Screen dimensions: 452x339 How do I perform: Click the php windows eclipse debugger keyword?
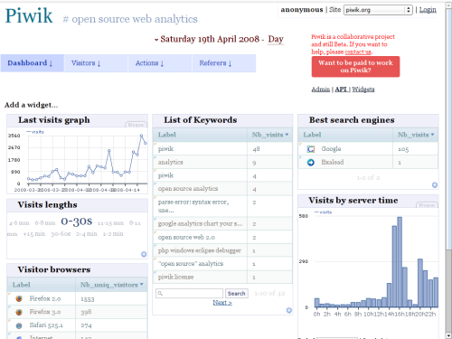pos(200,250)
